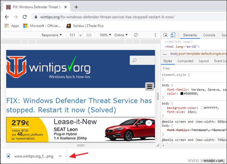
Task: Go back using browser back arrow
Action: 7,17
